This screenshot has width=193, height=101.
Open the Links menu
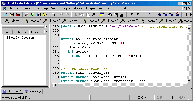click(115, 8)
